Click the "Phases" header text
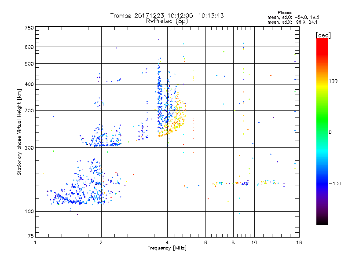Image resolution: width=352 pixels, height=264 pixels. pos(285,13)
